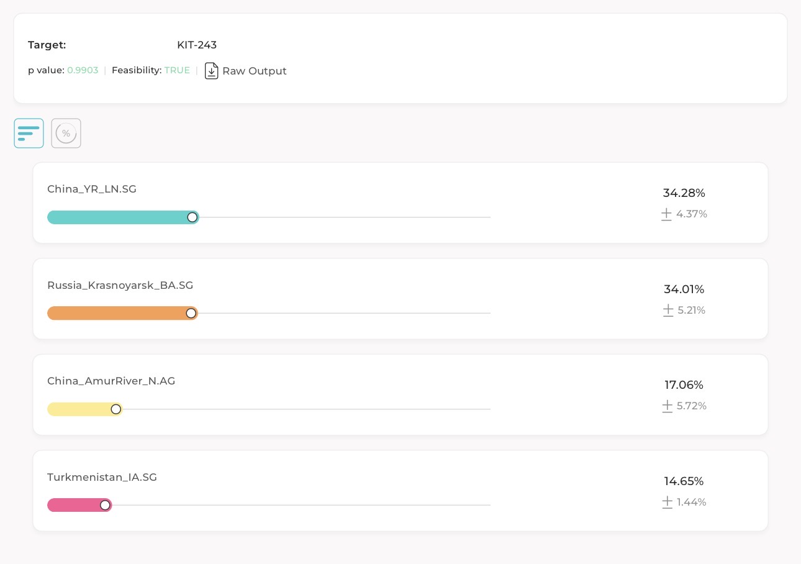
Task: Click the Russia_Krasnoyarsk_BA.SG slider handle
Action: 191,313
